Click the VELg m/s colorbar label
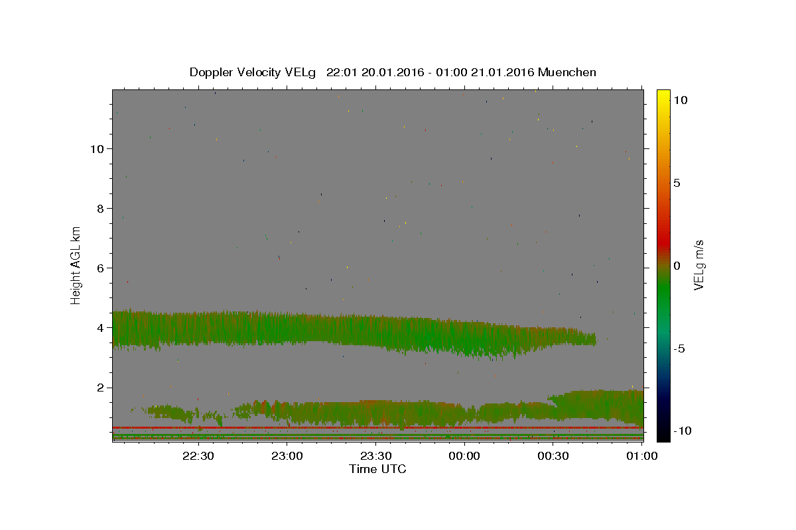 (698, 265)
